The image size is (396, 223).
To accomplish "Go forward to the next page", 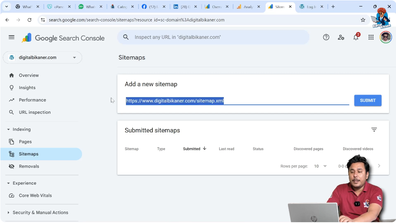I will [x=18, y=20].
